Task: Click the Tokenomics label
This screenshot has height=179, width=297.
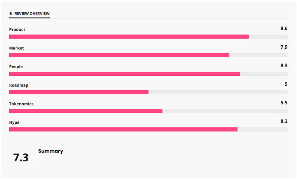Action: tap(21, 104)
